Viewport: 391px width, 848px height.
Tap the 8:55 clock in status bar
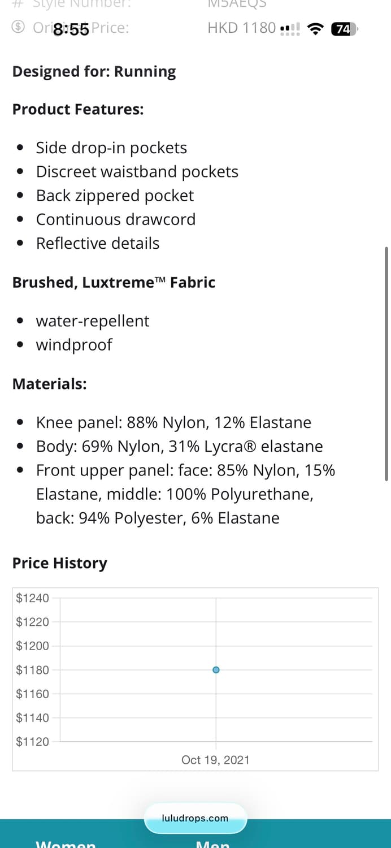(71, 29)
